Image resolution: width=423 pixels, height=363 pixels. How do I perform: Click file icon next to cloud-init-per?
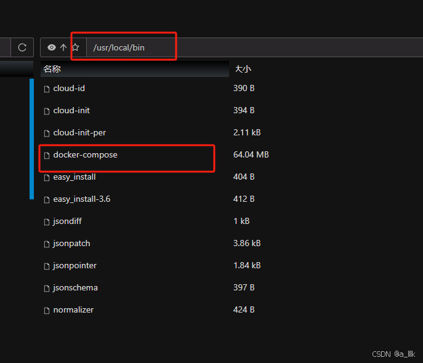47,133
